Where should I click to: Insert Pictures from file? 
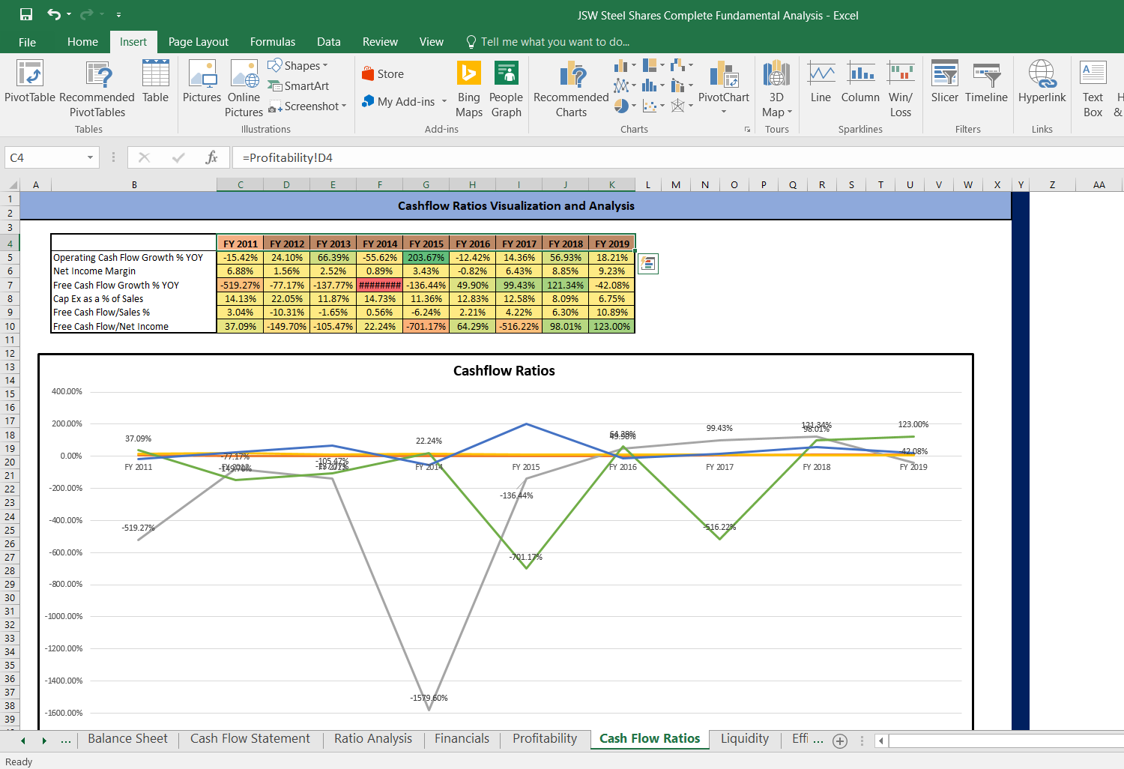click(x=202, y=82)
